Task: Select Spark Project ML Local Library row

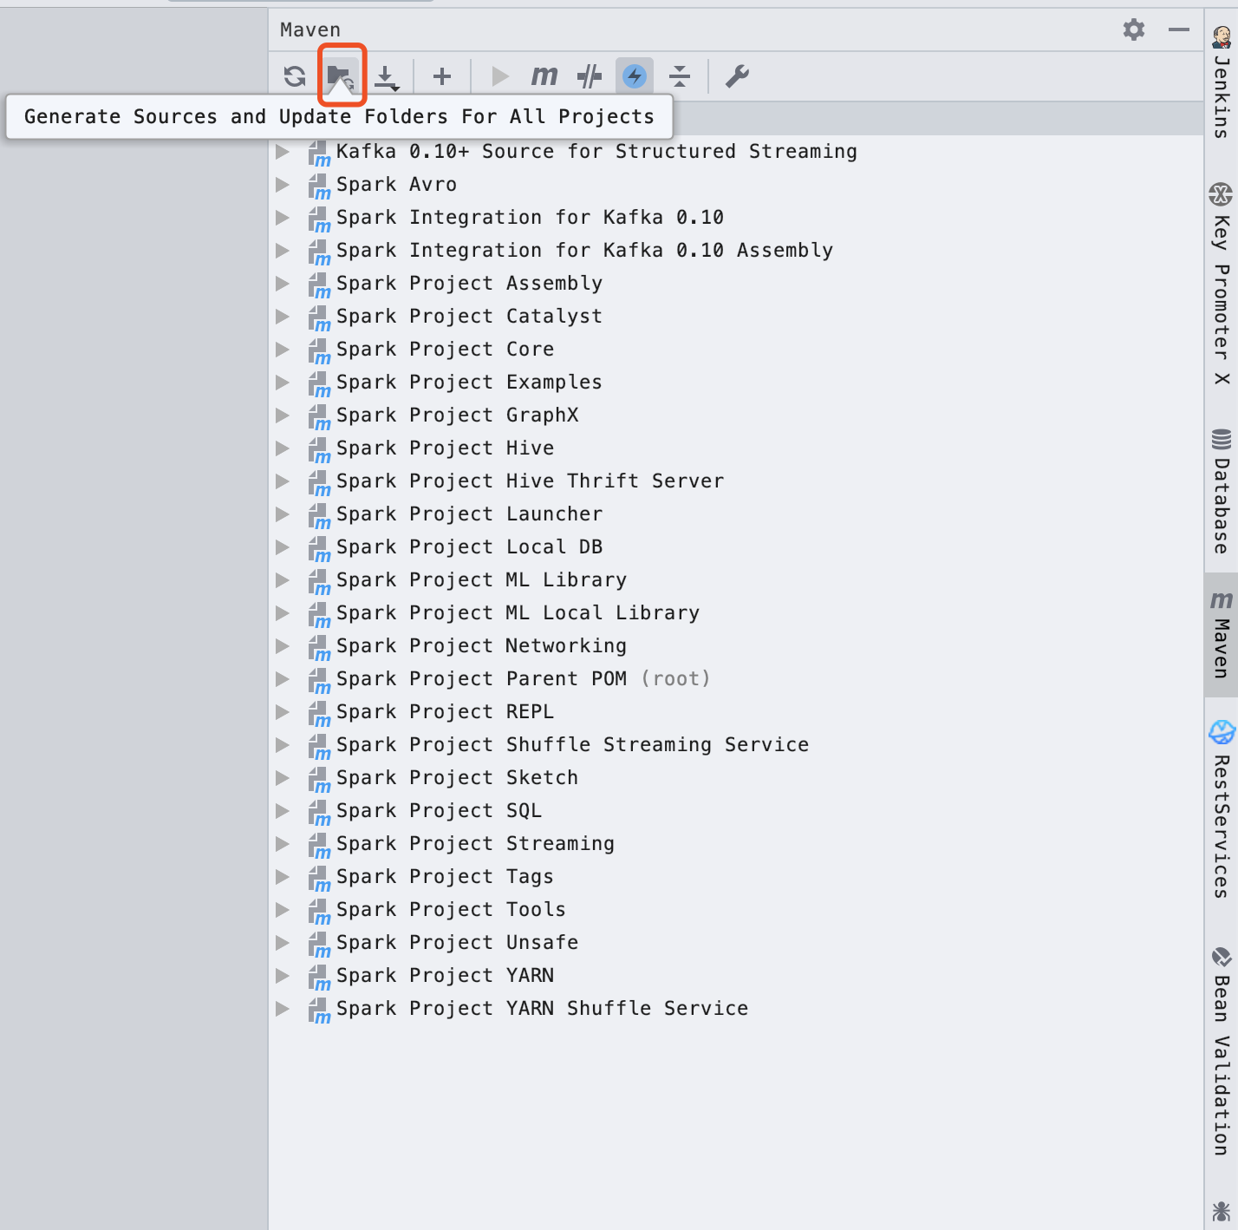Action: [736, 613]
